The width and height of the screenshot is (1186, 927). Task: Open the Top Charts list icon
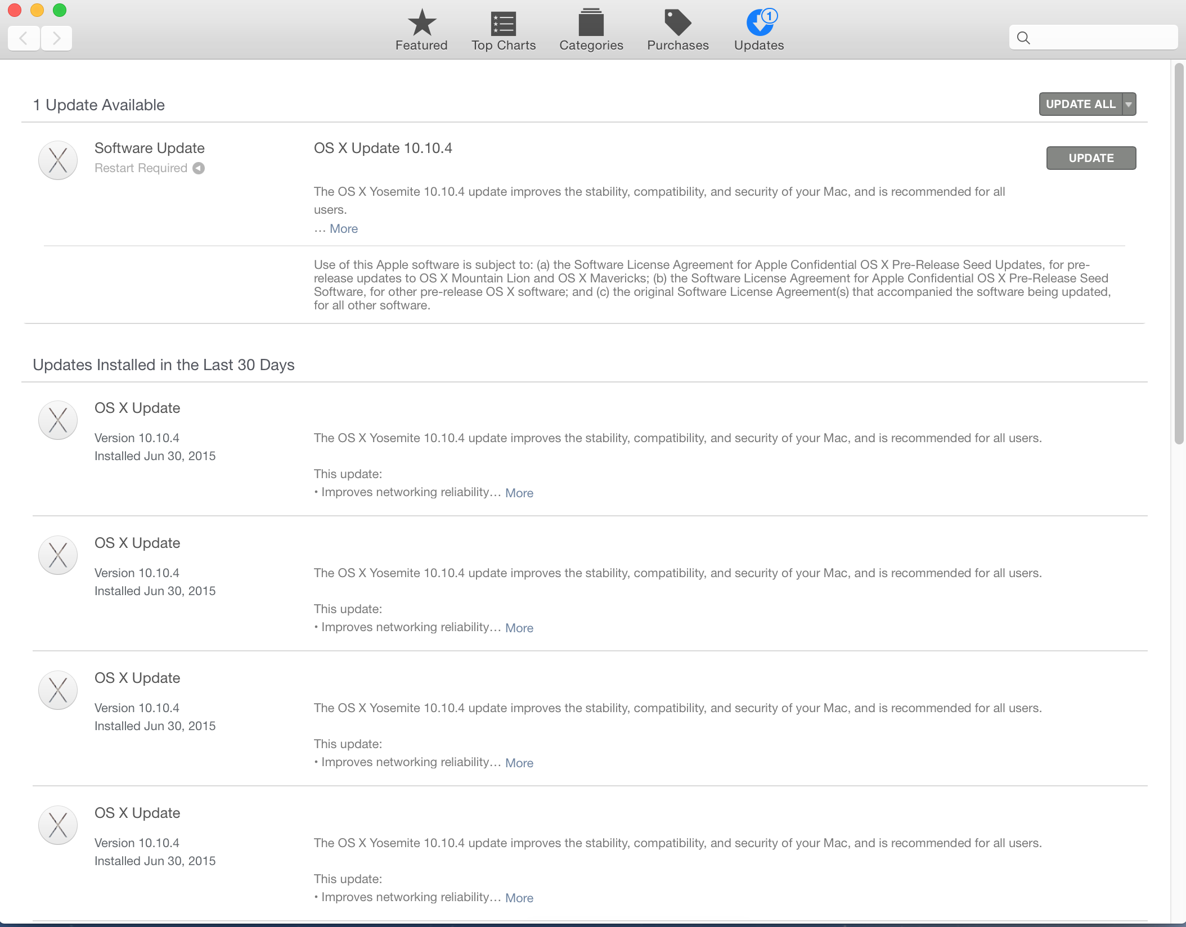point(504,23)
